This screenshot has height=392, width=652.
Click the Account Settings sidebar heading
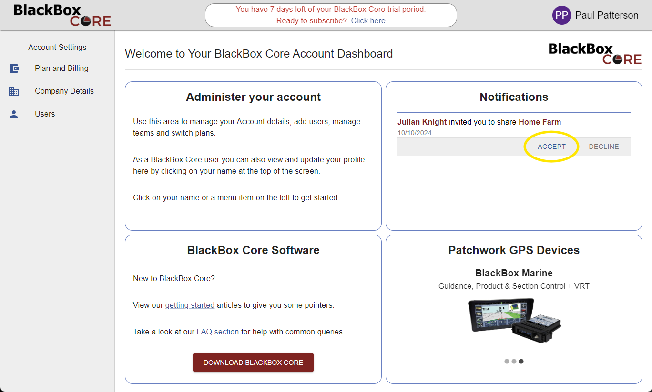(x=57, y=47)
